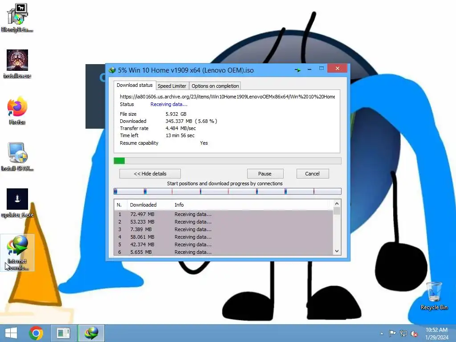Viewport: 456px width, 342px height.
Task: Select connection row with 53.233 MB
Action: click(x=224, y=222)
